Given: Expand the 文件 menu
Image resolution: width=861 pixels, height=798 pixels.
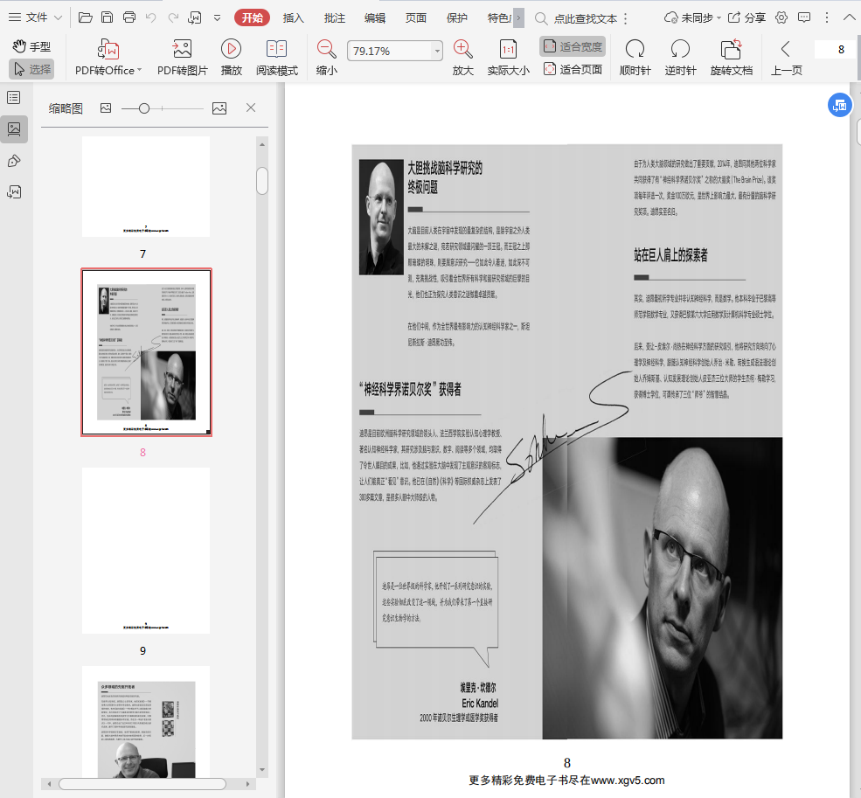Looking at the screenshot, I should (x=35, y=17).
